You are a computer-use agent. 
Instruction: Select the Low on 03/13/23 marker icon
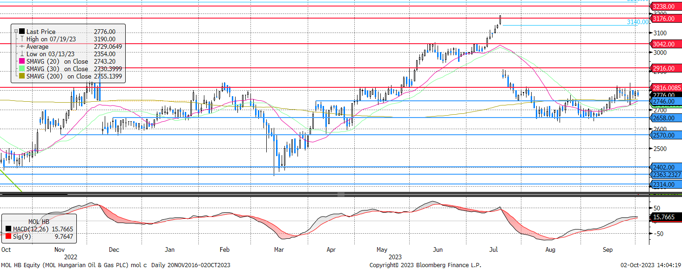pyautogui.click(x=21, y=54)
